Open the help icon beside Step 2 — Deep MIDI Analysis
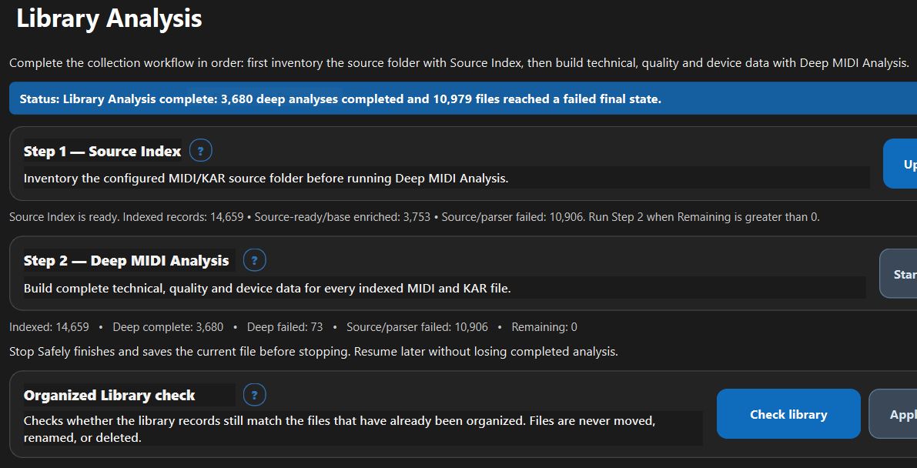This screenshot has height=468, width=917. click(x=254, y=260)
